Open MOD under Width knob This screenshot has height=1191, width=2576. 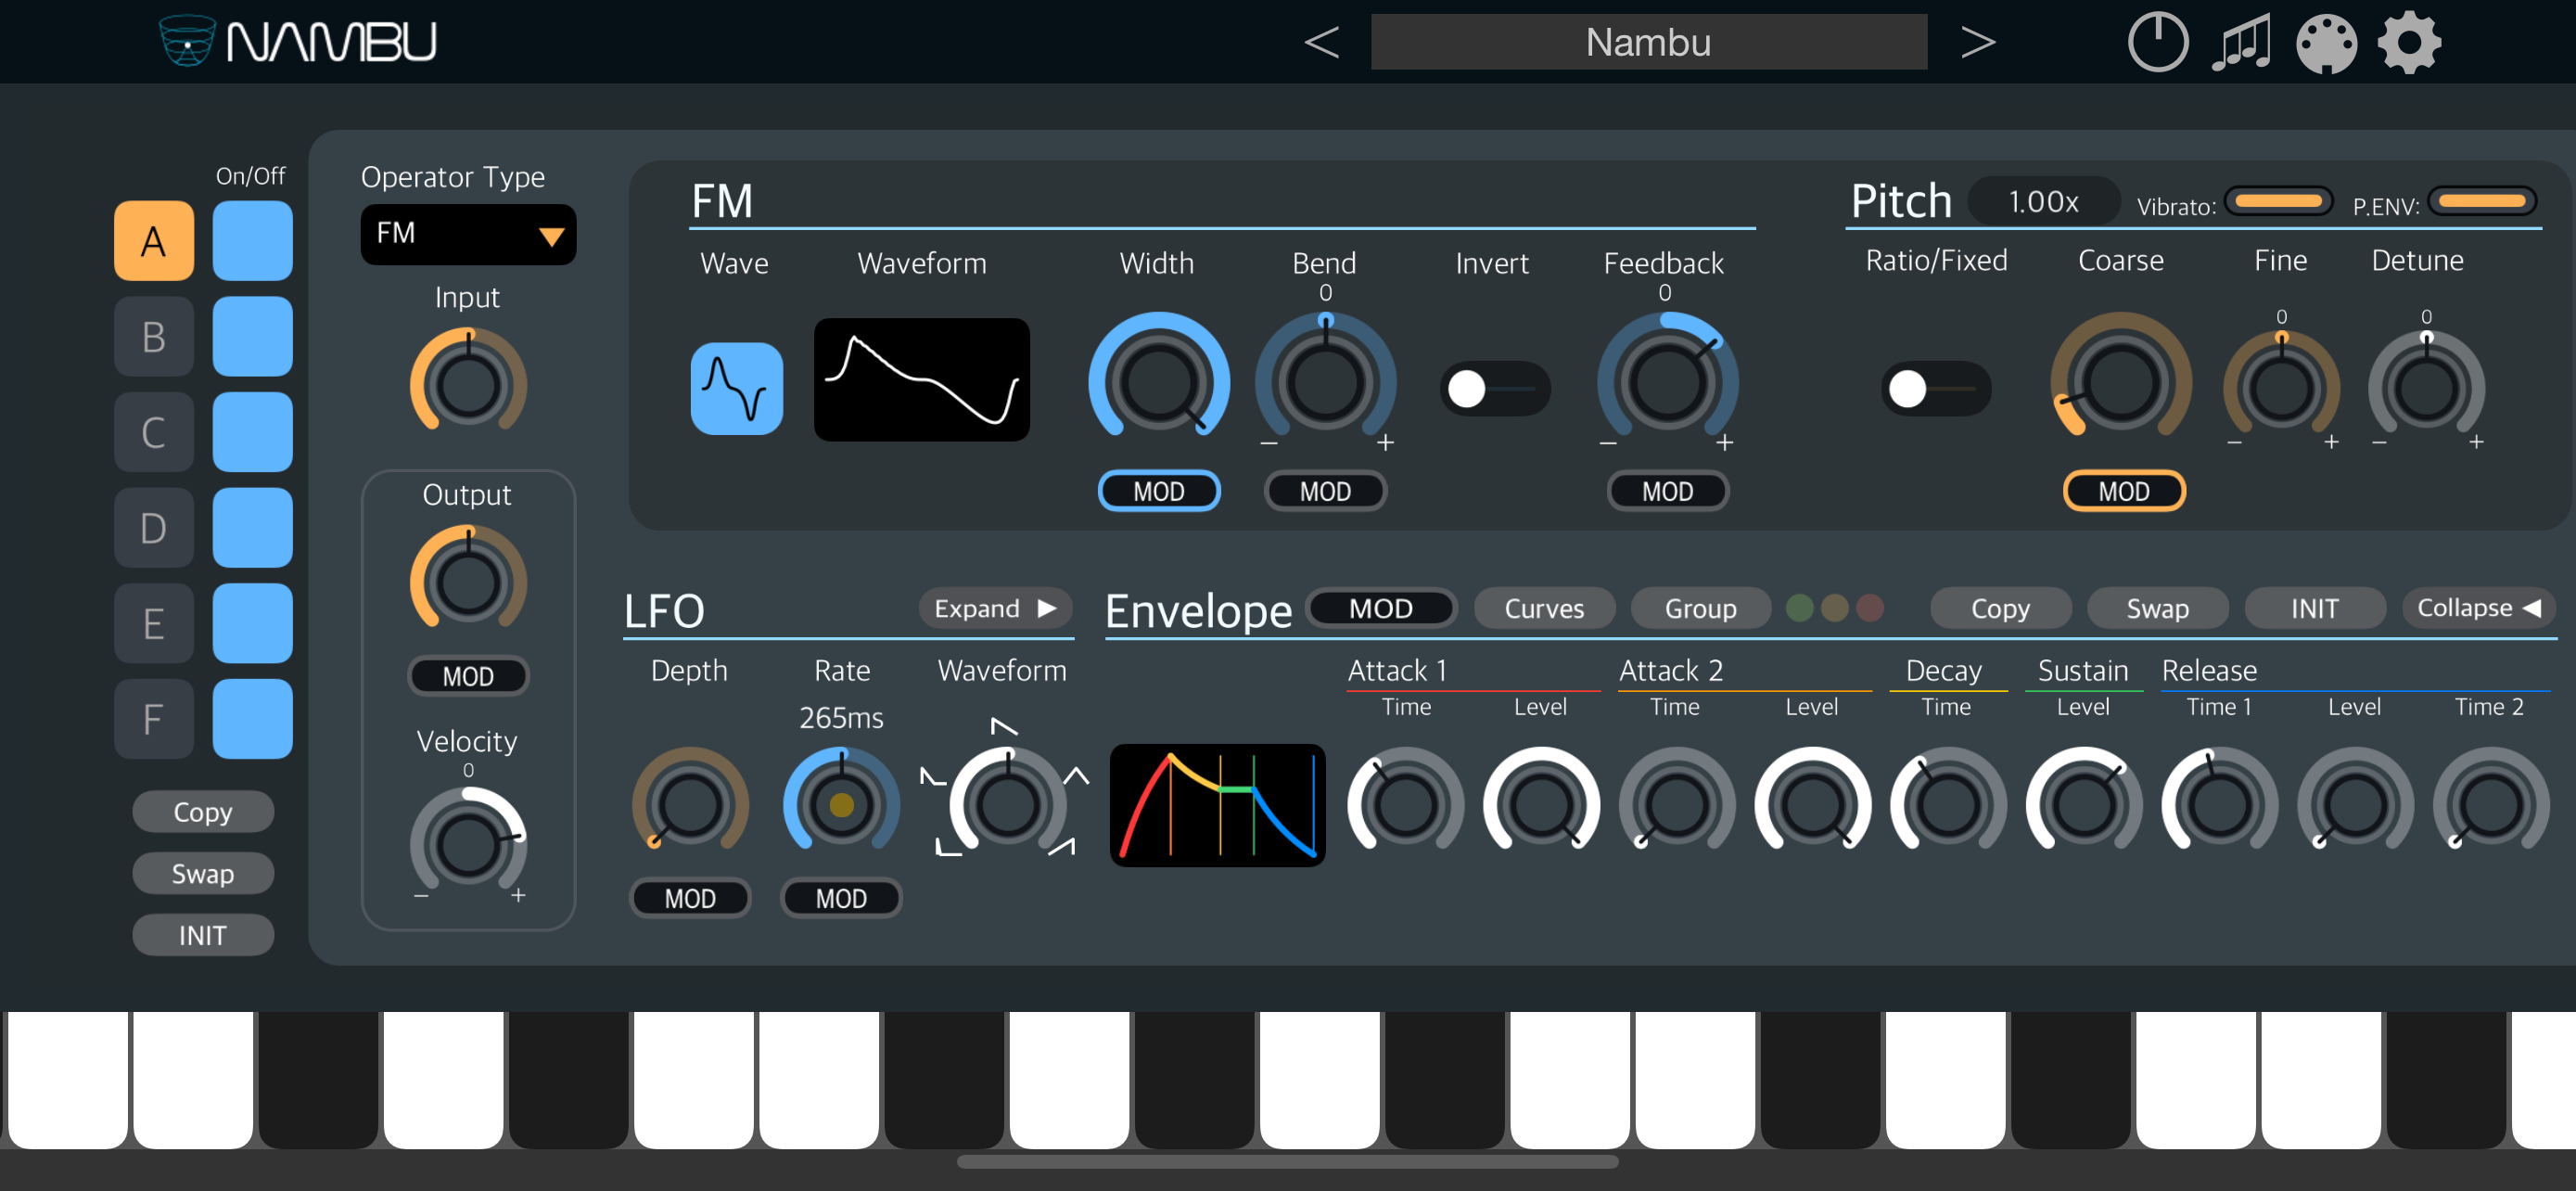1159,491
